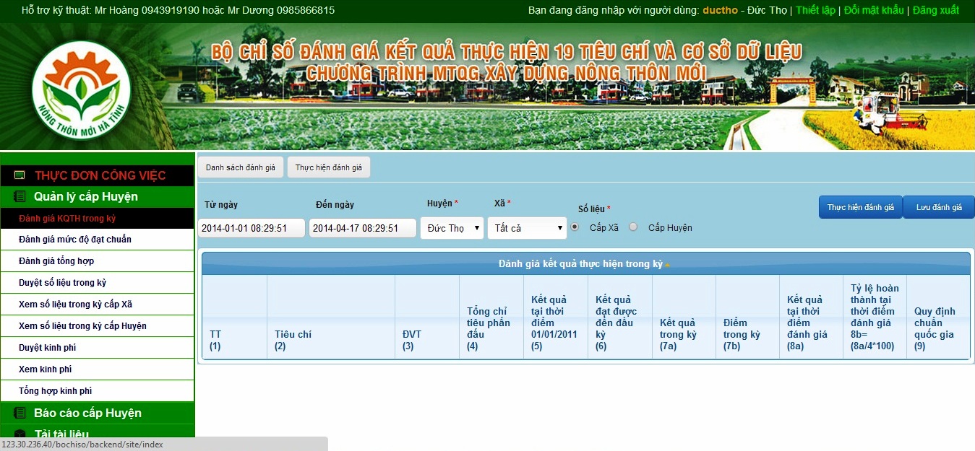Open the Thực hiện đánh giá tab

(x=329, y=167)
